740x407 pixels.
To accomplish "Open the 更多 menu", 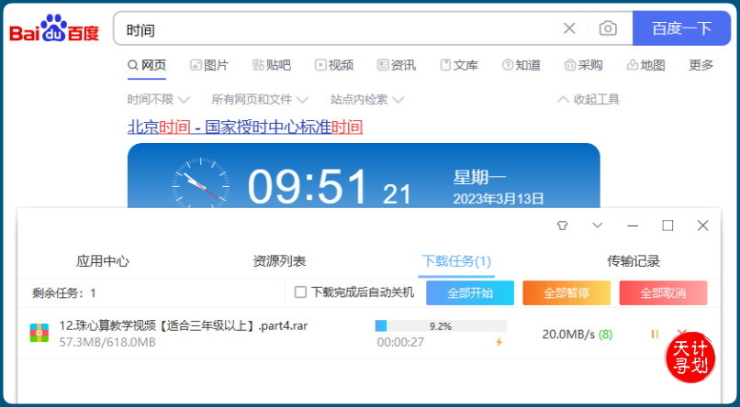I will click(x=701, y=65).
